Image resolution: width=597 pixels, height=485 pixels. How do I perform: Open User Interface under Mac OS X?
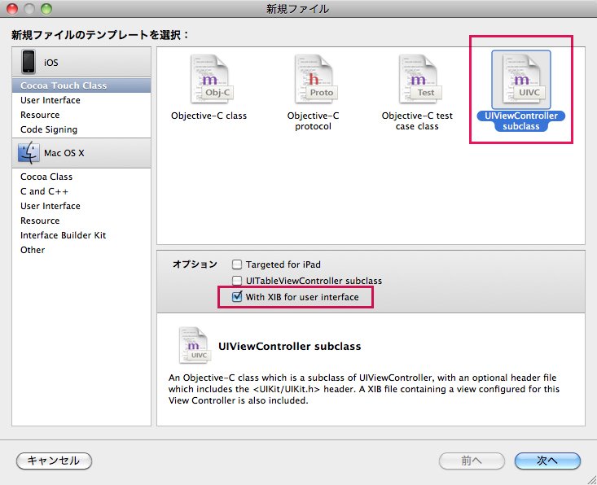click(81, 206)
